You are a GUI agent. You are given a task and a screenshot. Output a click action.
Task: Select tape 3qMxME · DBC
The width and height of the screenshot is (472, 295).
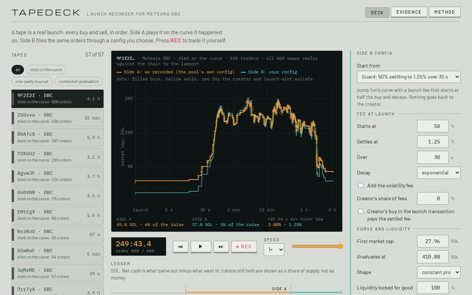(x=58, y=273)
